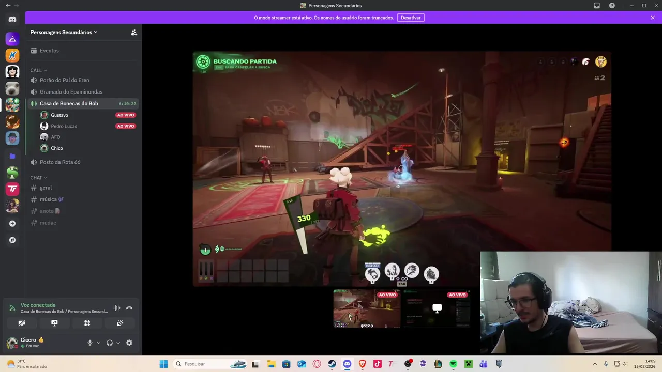The width and height of the screenshot is (662, 372).
Task: Dismiss the streamer mode banner
Action: click(653, 18)
